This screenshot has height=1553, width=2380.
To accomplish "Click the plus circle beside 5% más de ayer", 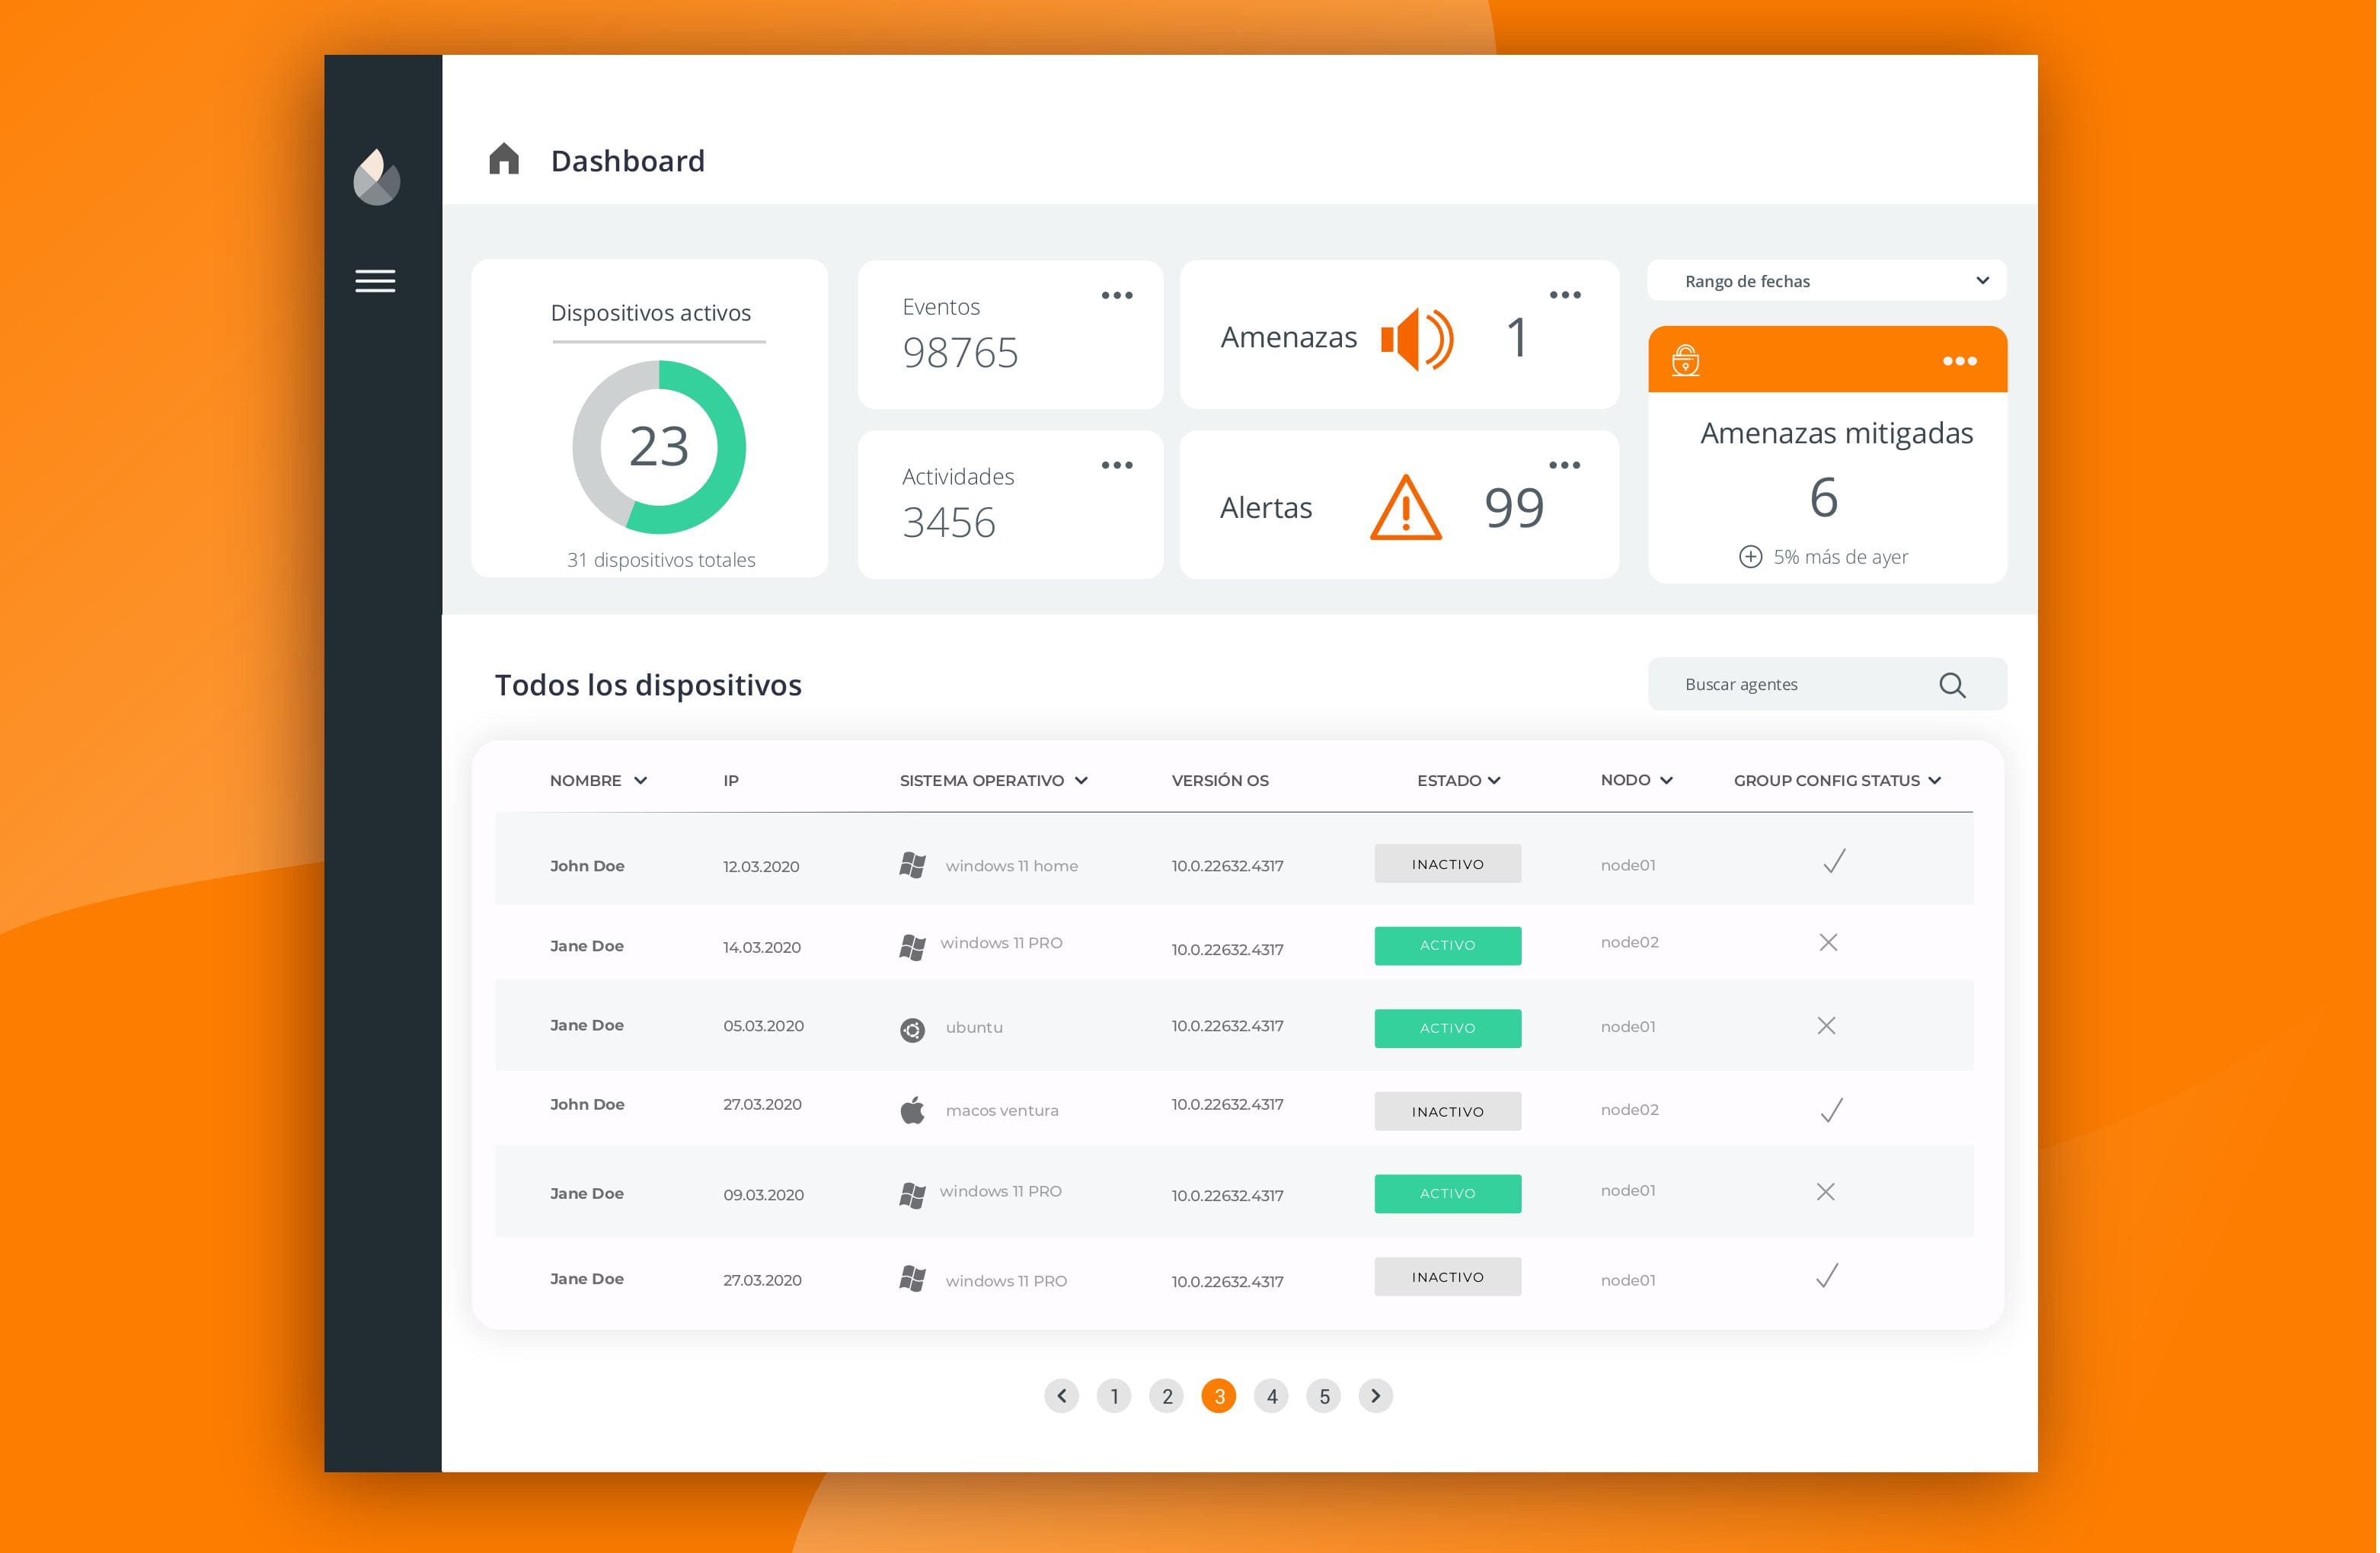I will (x=1751, y=557).
